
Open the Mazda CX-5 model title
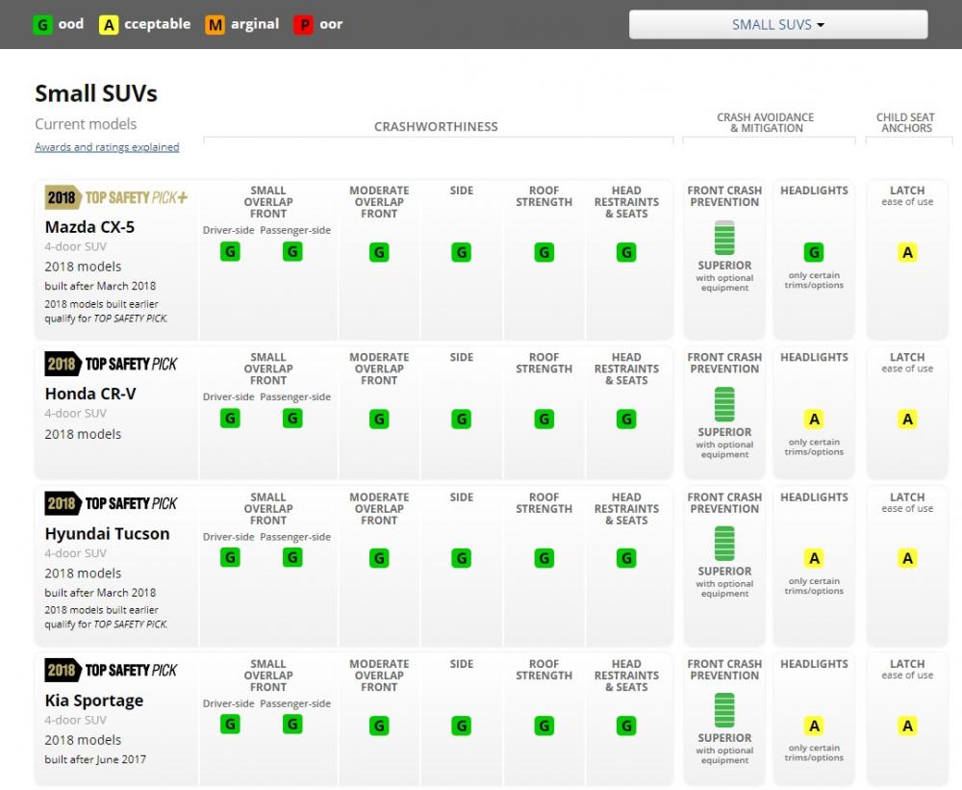[x=89, y=228]
